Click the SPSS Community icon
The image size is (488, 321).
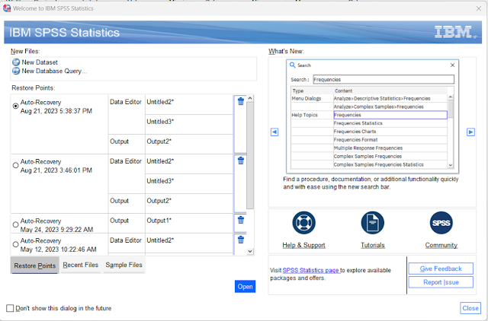click(x=441, y=223)
